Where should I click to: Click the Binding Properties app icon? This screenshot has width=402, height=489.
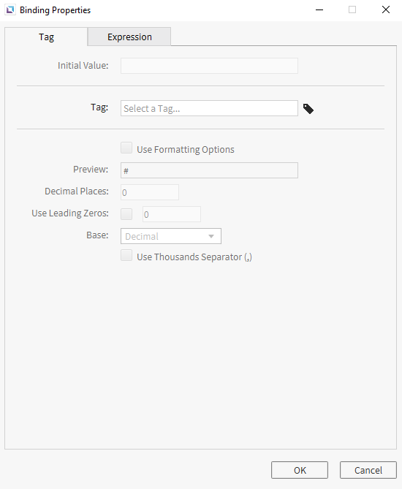pos(10,10)
